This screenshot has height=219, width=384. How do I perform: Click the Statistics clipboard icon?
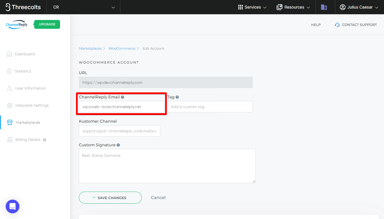point(9,71)
